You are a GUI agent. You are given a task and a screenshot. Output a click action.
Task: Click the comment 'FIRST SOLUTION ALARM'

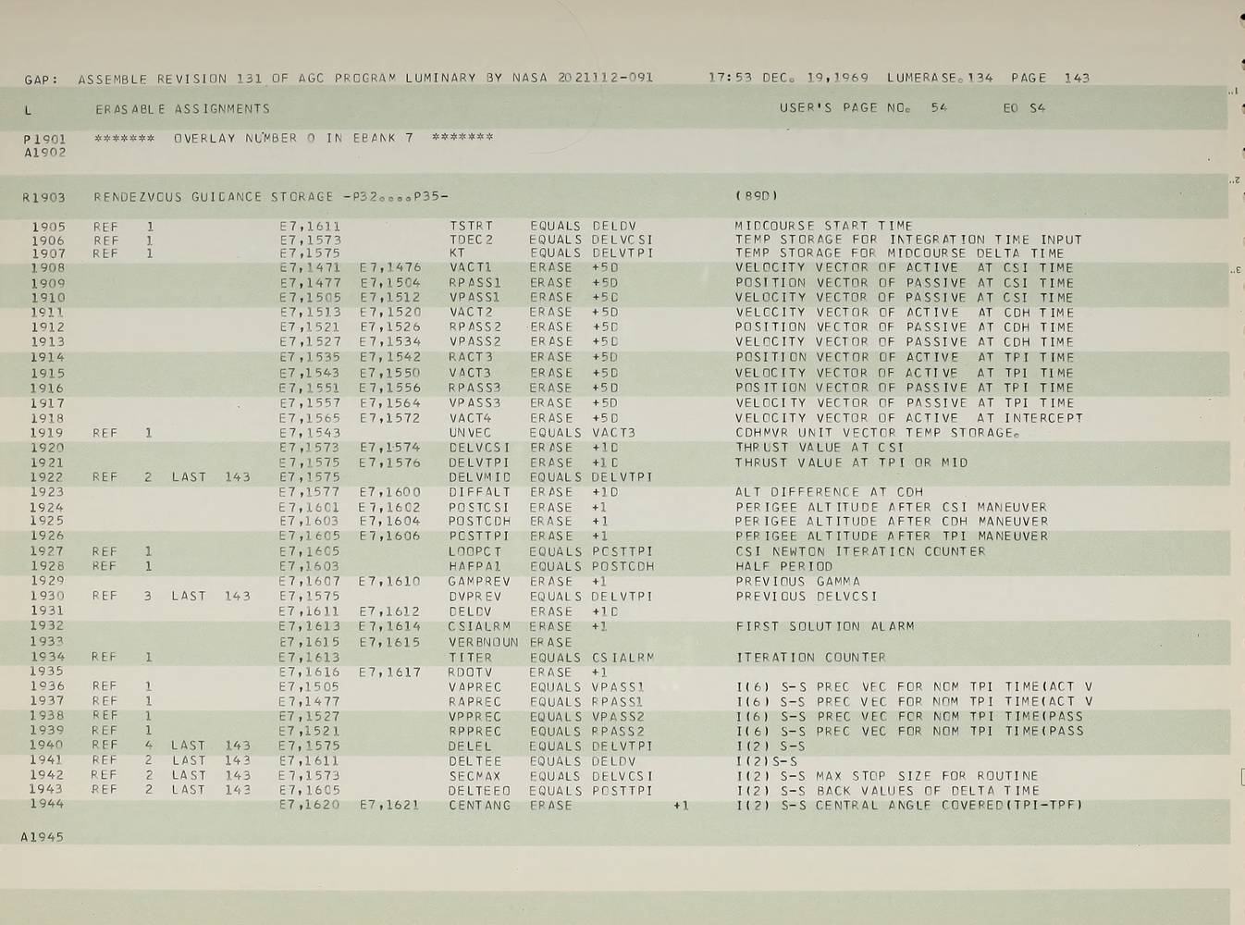click(x=825, y=626)
